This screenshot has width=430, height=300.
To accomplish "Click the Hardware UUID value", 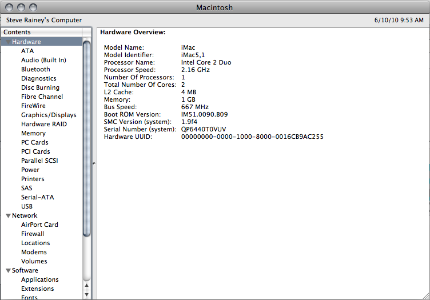I will click(252, 137).
